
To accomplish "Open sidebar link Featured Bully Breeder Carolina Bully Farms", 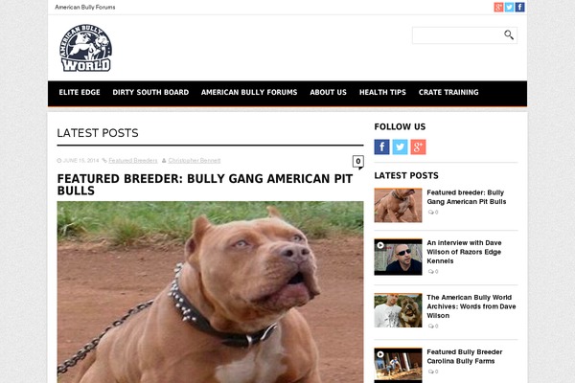I will [x=464, y=356].
